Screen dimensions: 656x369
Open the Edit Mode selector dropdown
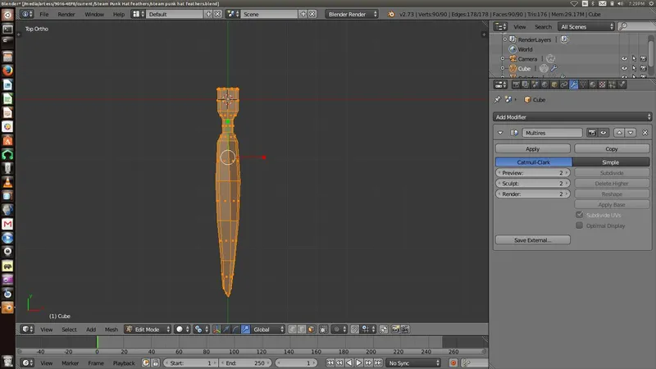(148, 330)
